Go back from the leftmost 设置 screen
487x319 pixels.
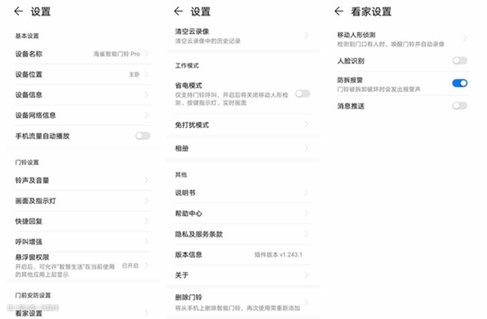pos(19,11)
